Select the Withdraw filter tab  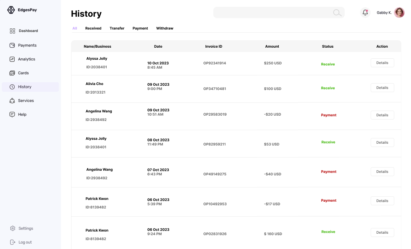point(164,28)
